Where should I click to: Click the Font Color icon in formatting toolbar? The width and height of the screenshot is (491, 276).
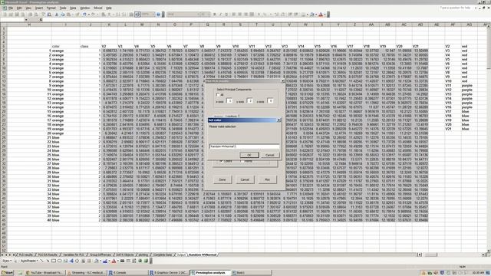coord(321,15)
